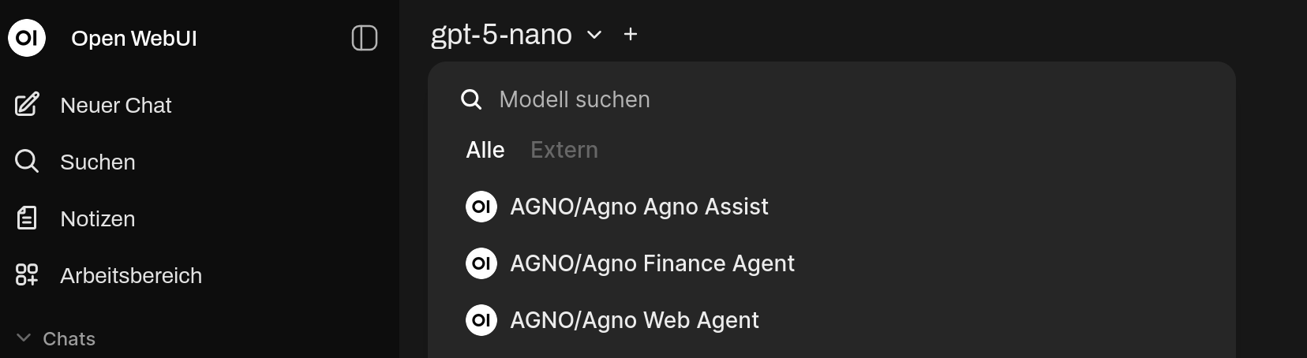The image size is (1307, 358).
Task: Open Notizen from the sidebar
Action: click(97, 218)
